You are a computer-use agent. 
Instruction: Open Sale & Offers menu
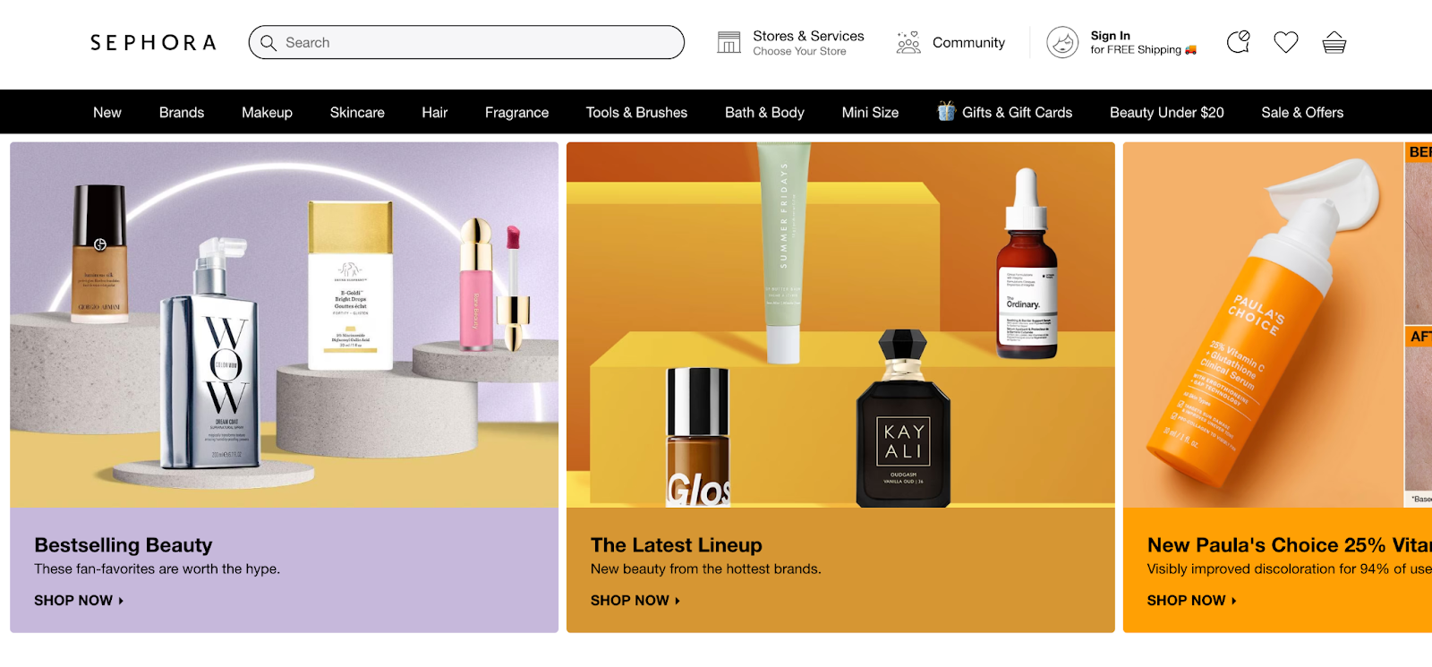coord(1302,112)
